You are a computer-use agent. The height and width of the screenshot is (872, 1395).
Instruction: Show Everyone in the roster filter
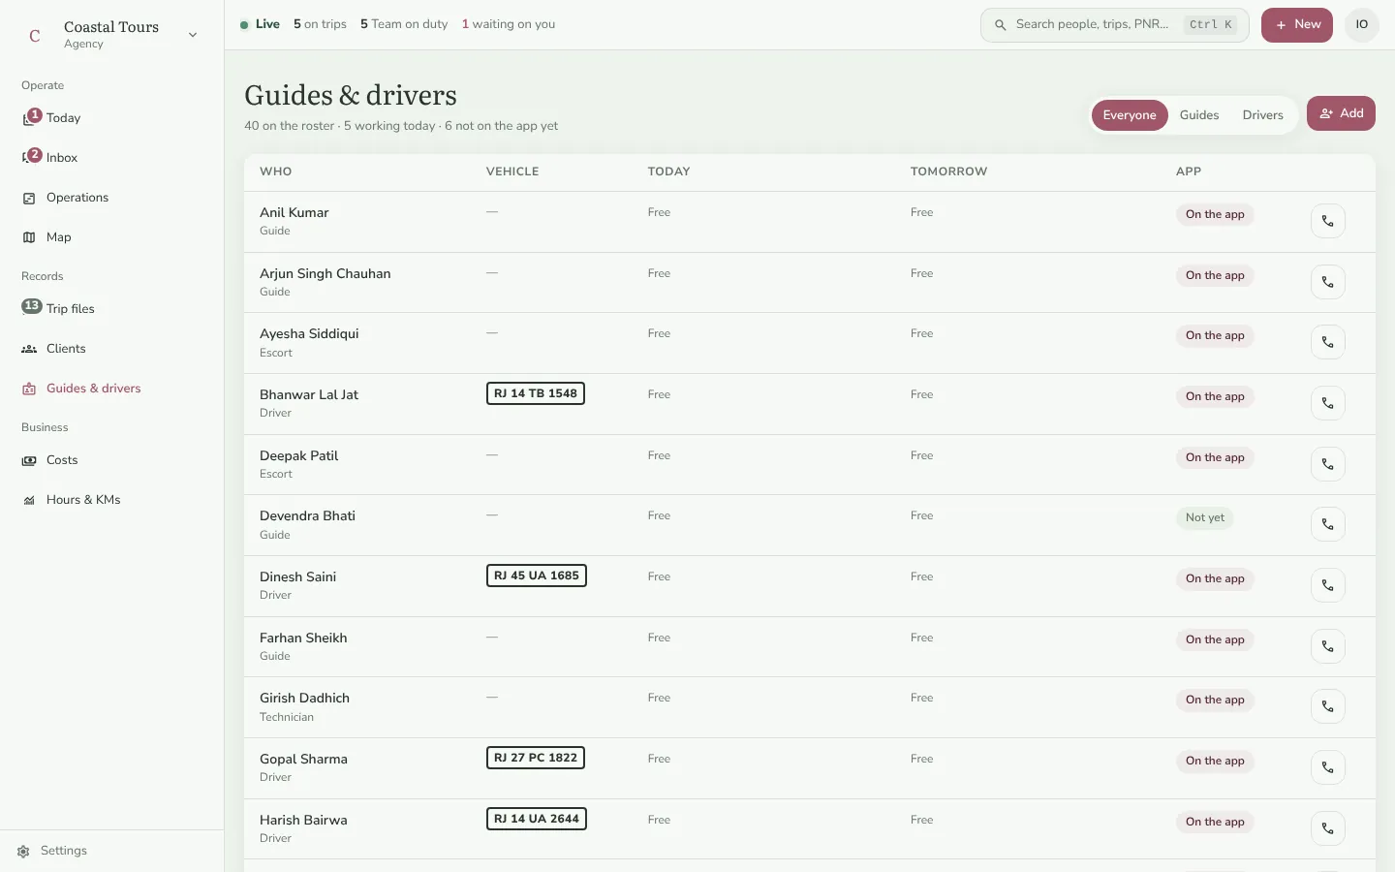click(1130, 115)
